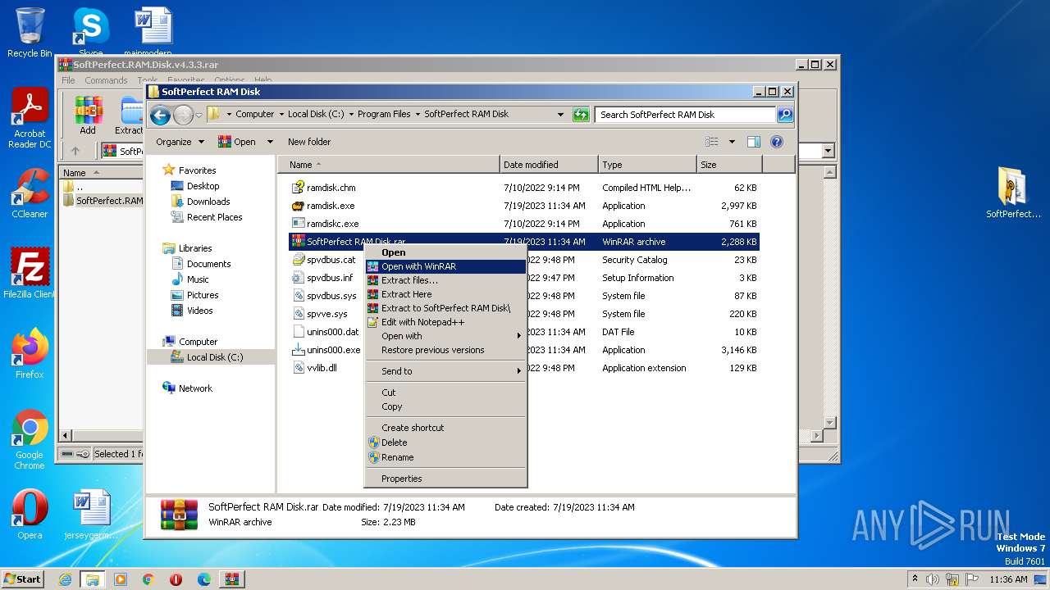This screenshot has height=590, width=1050.
Task: Choose Extract files... from context menu
Action: pyautogui.click(x=445, y=280)
